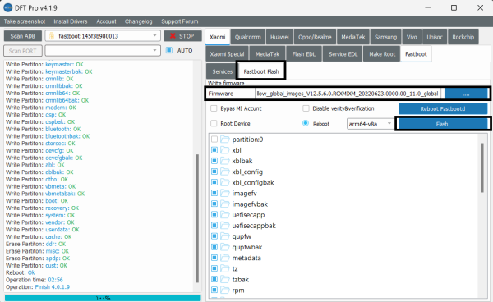Viewport: 493px width, 302px height.
Task: Click the tz folder icon
Action: [x=224, y=268]
